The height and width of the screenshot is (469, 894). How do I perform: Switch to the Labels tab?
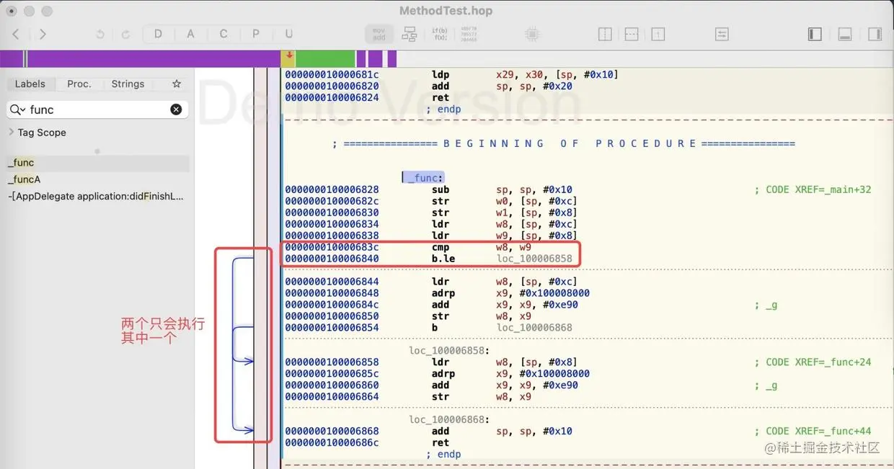coord(30,84)
